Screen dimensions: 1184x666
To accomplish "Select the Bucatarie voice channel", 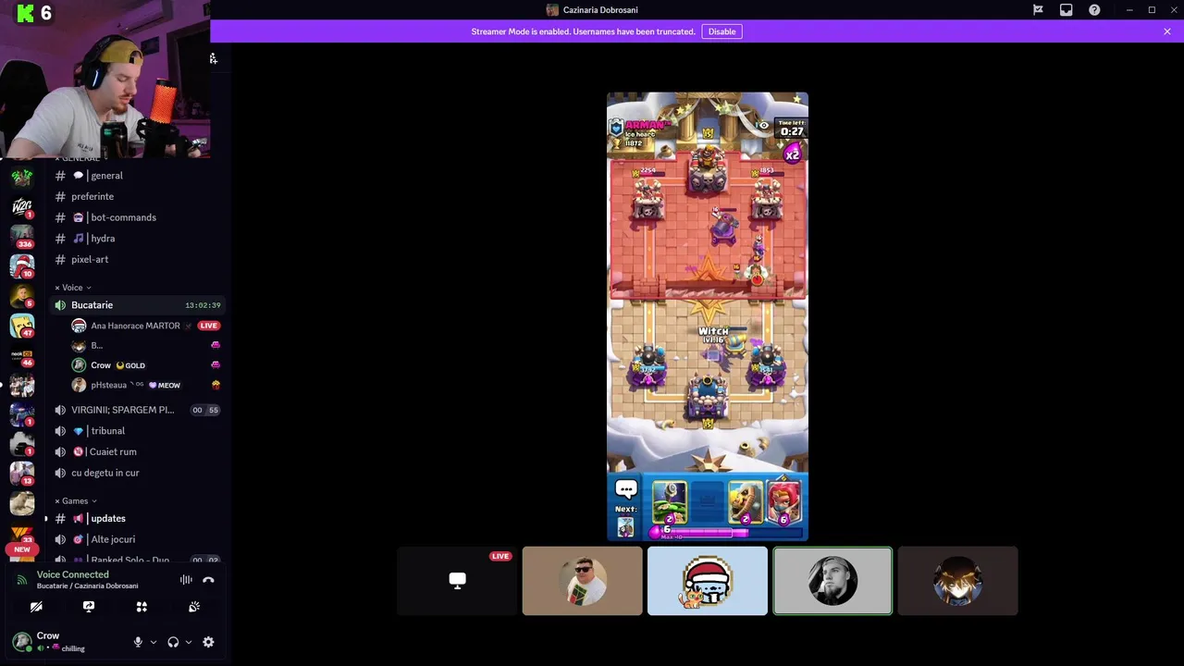I will 136,305.
